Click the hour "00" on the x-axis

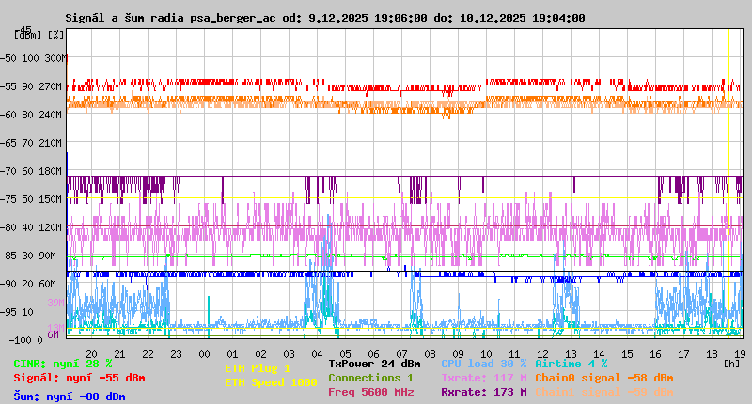pos(204,354)
